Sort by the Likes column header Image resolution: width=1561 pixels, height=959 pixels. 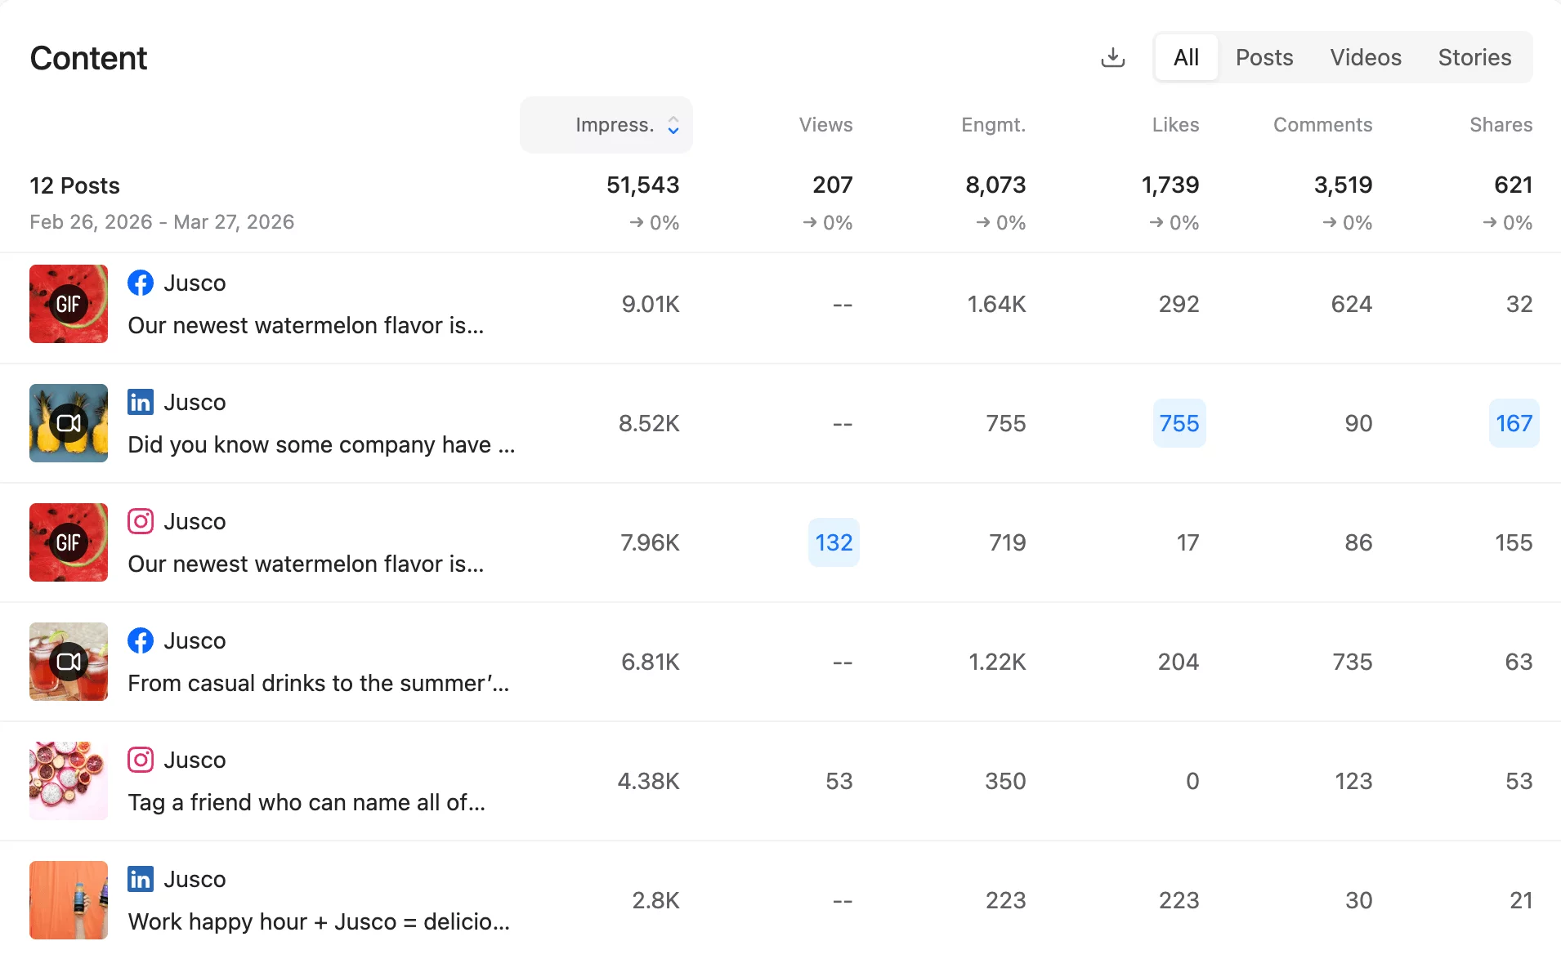(1175, 125)
